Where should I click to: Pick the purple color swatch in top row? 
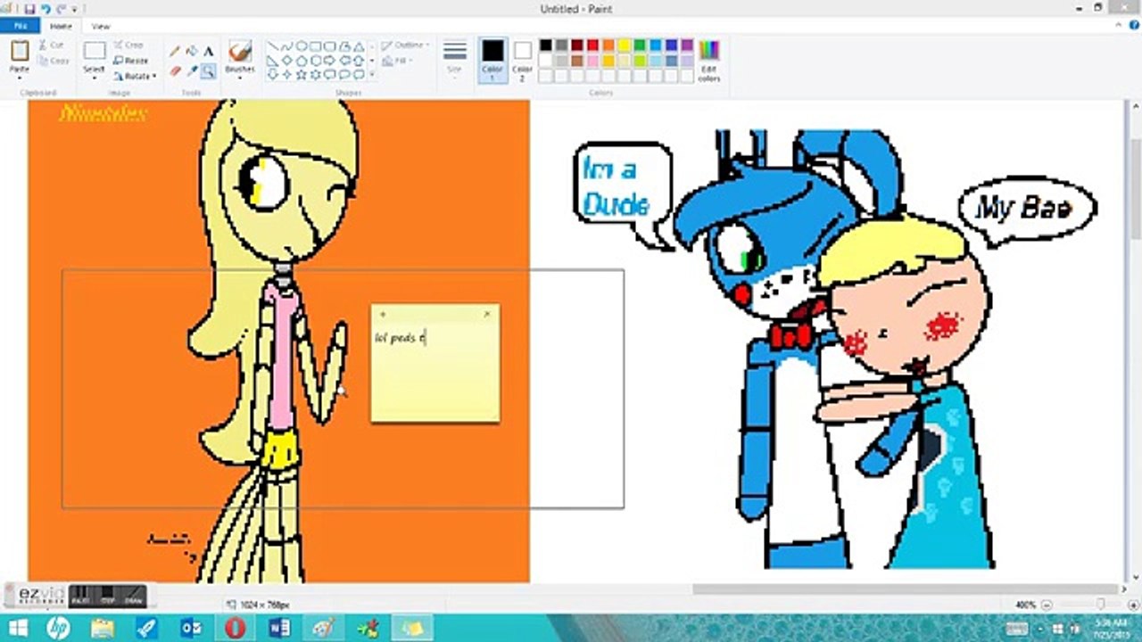(687, 45)
